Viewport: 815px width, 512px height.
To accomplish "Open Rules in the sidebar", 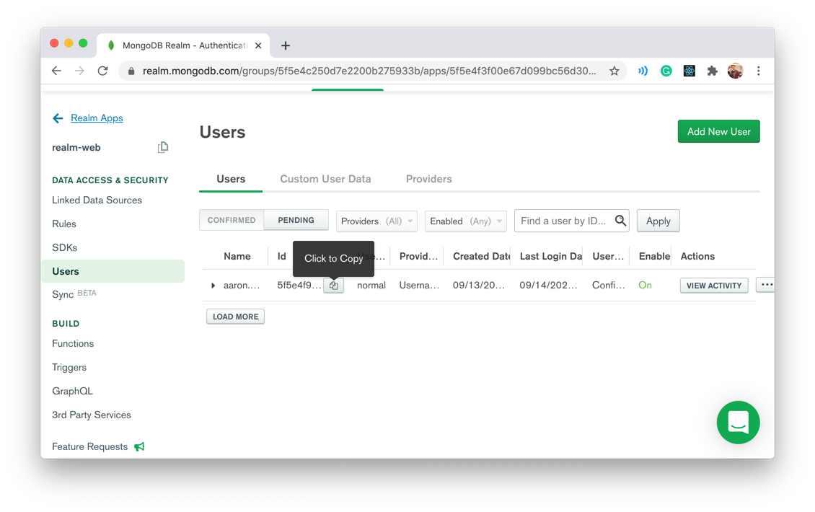I will coord(64,224).
